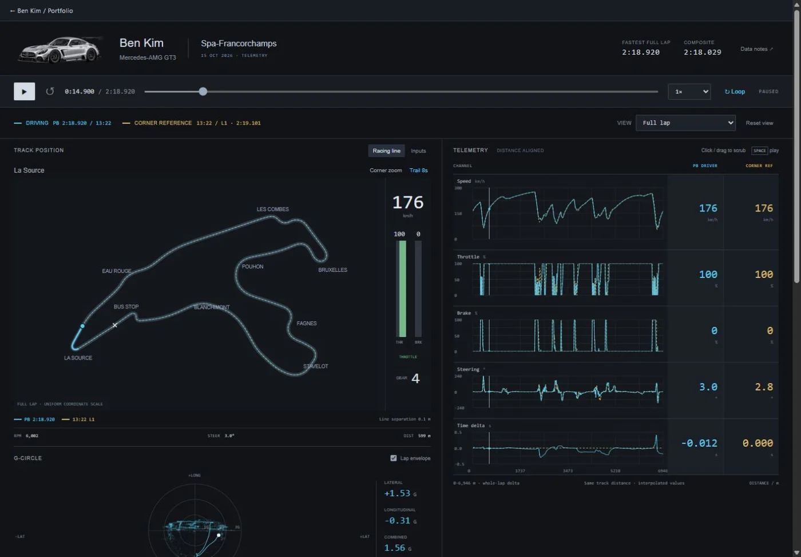This screenshot has height=557, width=801.
Task: Go back to Ben Kim Portfolio
Action: click(x=41, y=11)
